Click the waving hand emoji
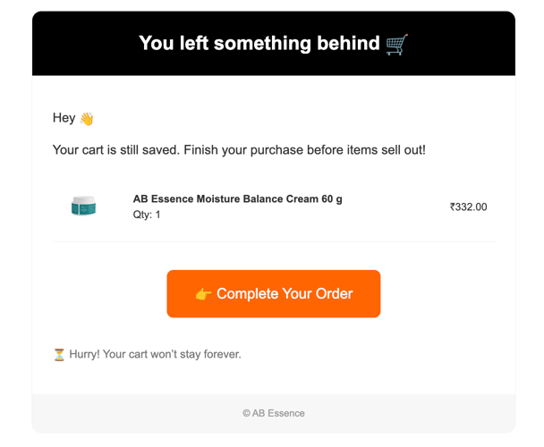Viewport: 544px width, 447px height. pos(87,118)
